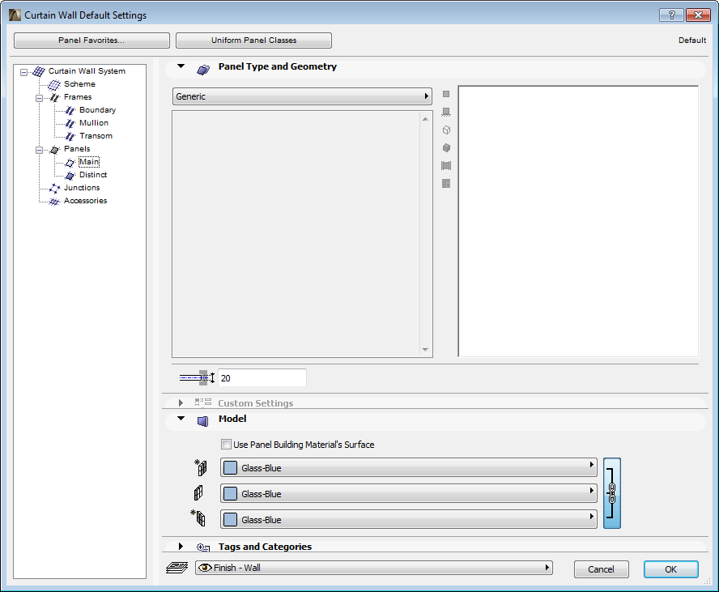Toggle layer visibility eye for Finish - Wall

[205, 568]
